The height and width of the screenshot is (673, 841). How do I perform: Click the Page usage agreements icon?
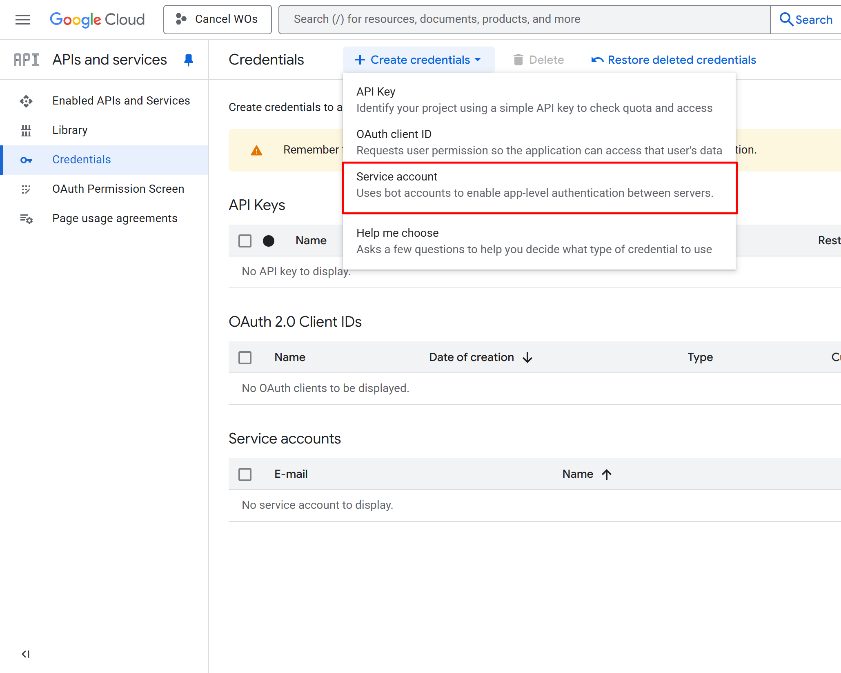pyautogui.click(x=26, y=219)
